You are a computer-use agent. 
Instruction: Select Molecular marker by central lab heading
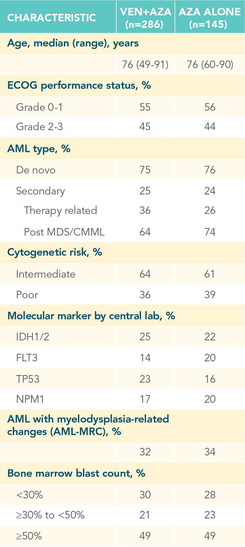pos(91,316)
